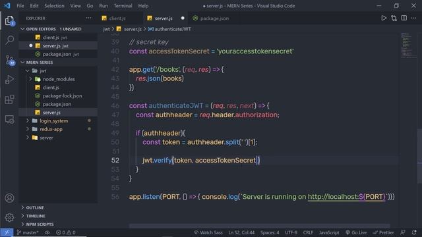Open notifications bell in status bar

(x=414, y=232)
